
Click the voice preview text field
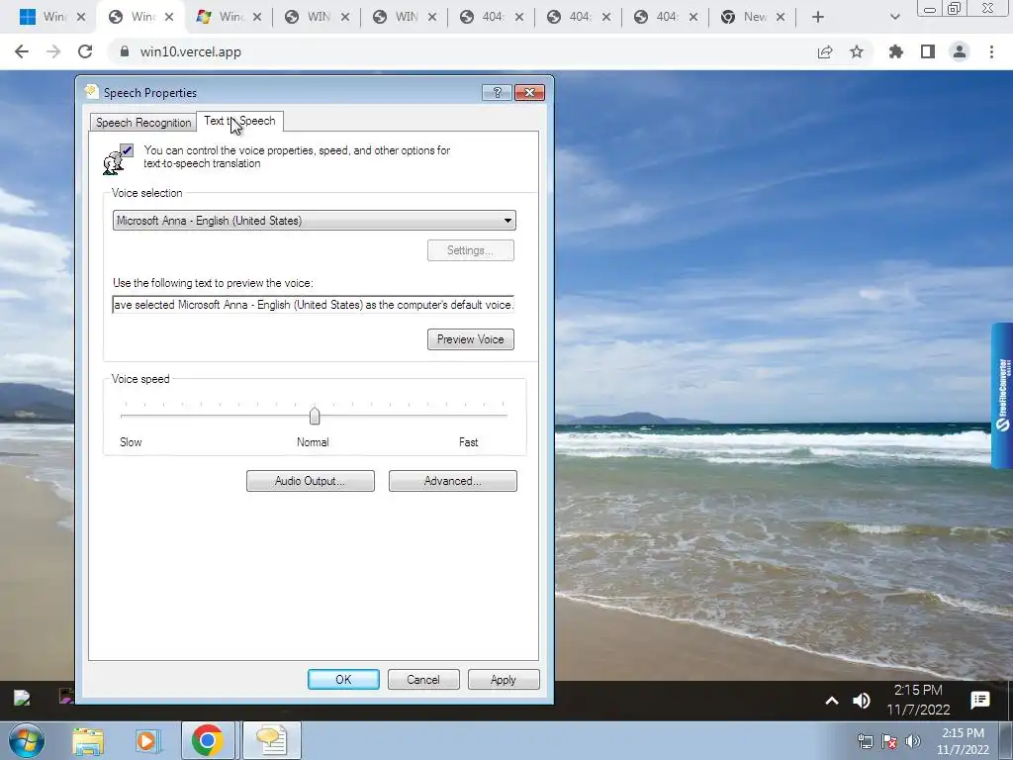pyautogui.click(x=314, y=305)
